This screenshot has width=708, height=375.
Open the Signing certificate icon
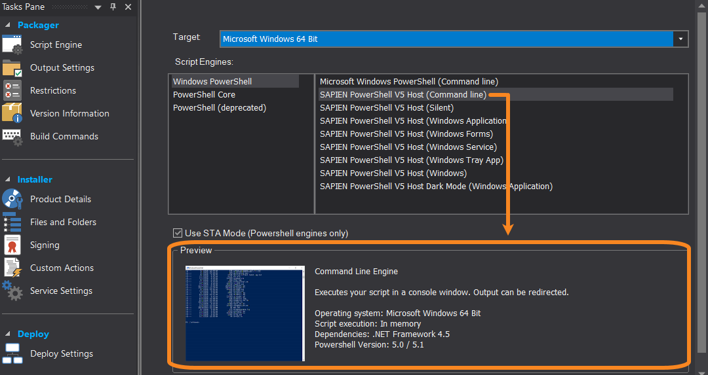[x=12, y=245]
